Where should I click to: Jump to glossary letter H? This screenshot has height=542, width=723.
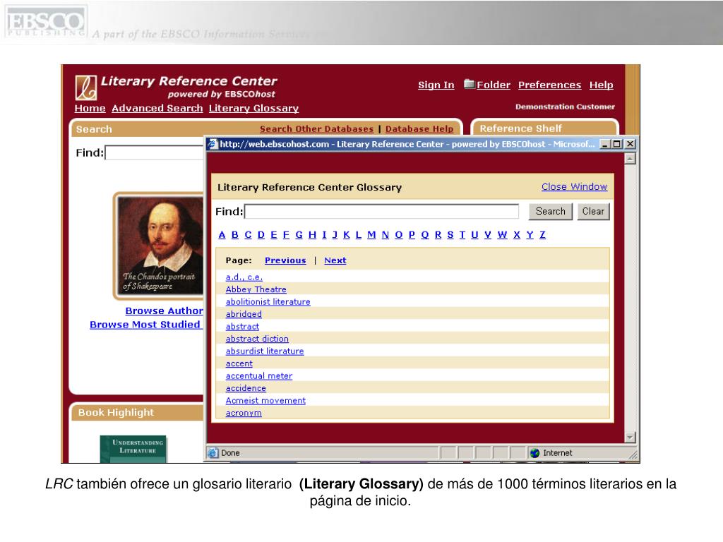coord(312,235)
